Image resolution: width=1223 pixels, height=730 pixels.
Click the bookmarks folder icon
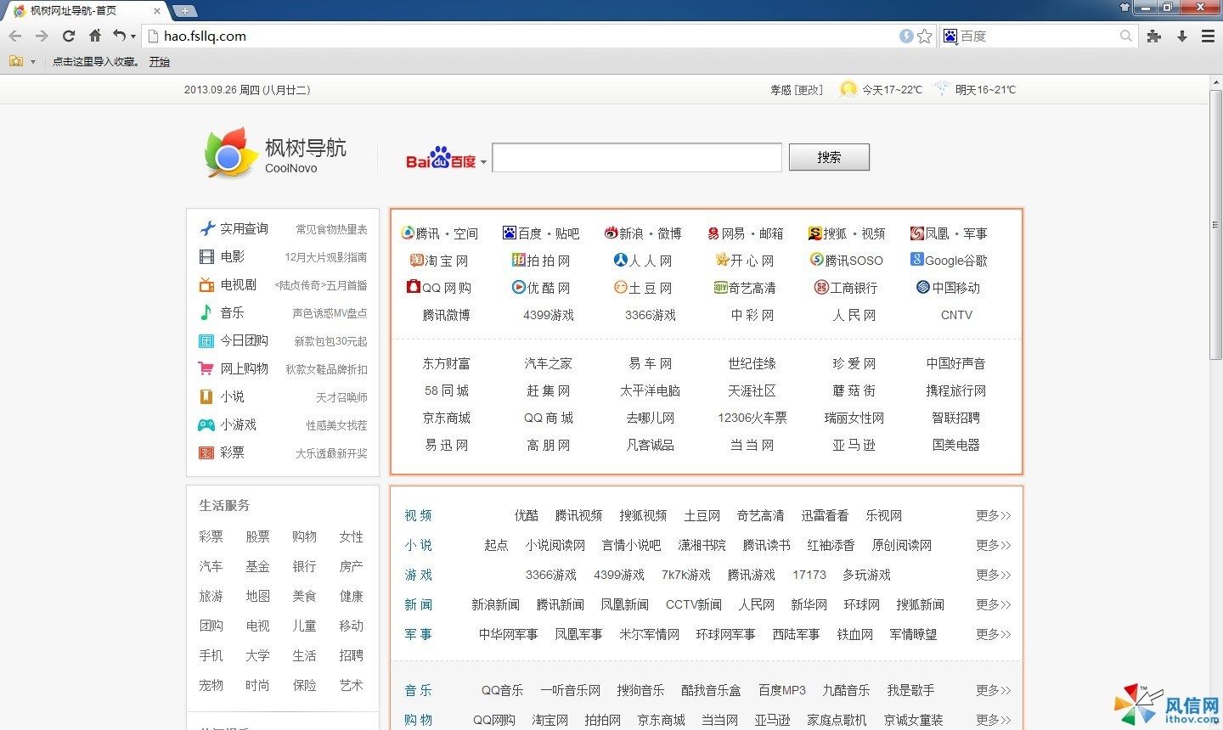15,61
